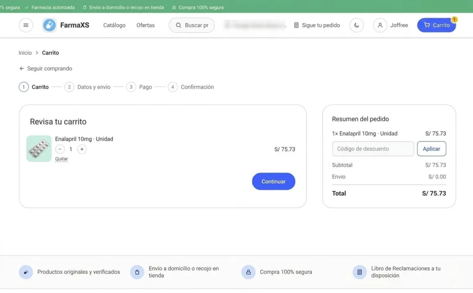Image resolution: width=473 pixels, height=293 pixels.
Task: Click the Total S/ 75.73 amount
Action: (434, 193)
